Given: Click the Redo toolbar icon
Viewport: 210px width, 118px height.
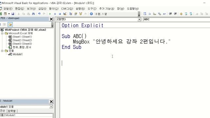Looking at the screenshot, I should (44, 14).
